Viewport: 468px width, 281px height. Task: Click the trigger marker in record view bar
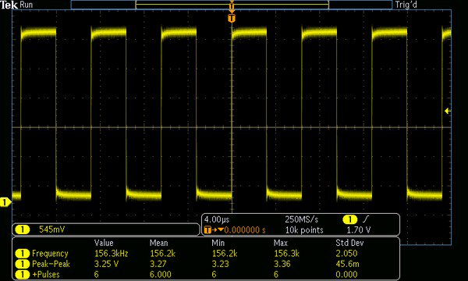[x=232, y=5]
